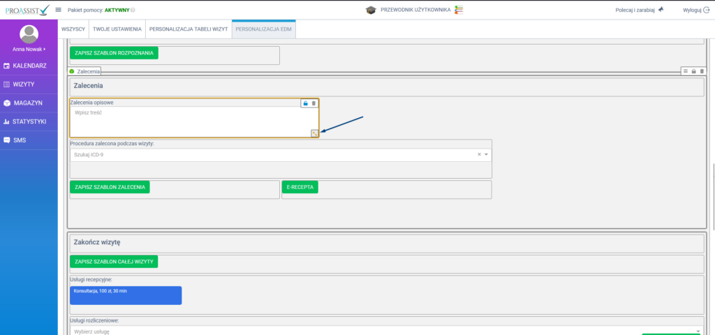Switch to Twoje Ustawienia tab
Screen dimensions: 715x335
point(117,31)
